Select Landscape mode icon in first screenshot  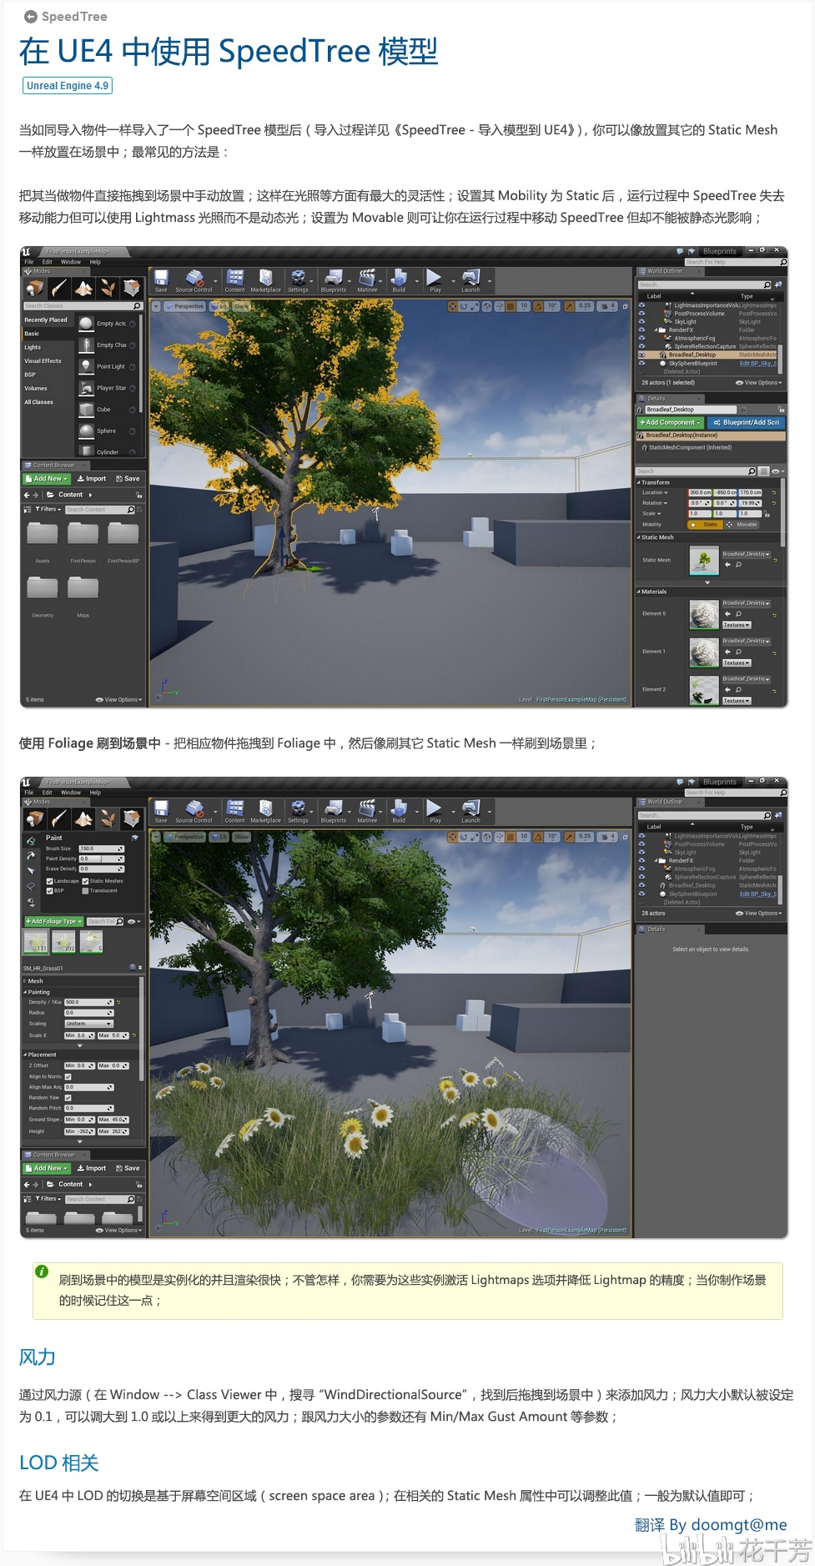[x=83, y=288]
